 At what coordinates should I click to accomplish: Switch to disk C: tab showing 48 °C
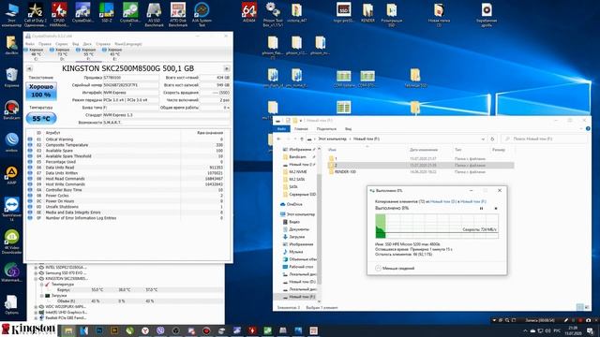(x=36, y=54)
